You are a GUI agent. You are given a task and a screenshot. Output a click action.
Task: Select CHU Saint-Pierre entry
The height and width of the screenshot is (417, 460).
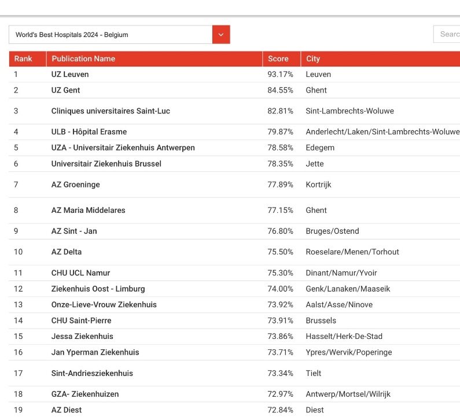pos(81,320)
